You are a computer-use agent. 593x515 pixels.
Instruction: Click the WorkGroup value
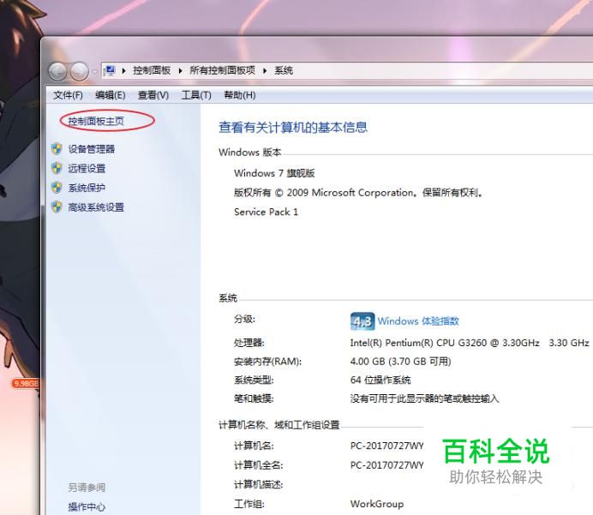377,504
